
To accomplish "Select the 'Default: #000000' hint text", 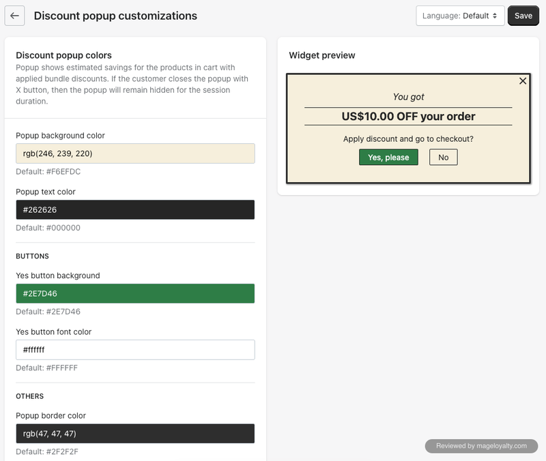I will tap(48, 228).
